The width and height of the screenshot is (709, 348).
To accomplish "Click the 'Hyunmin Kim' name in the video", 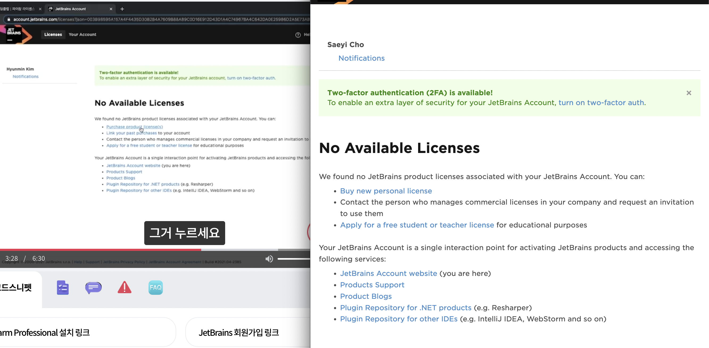I will 20,69.
